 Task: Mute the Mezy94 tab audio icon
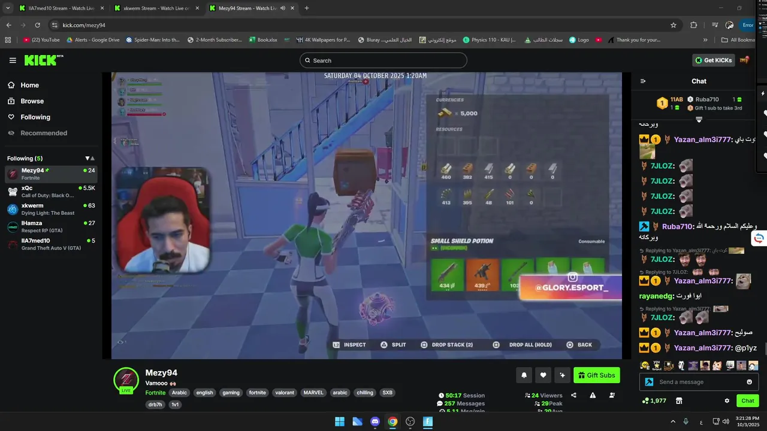tap(283, 8)
